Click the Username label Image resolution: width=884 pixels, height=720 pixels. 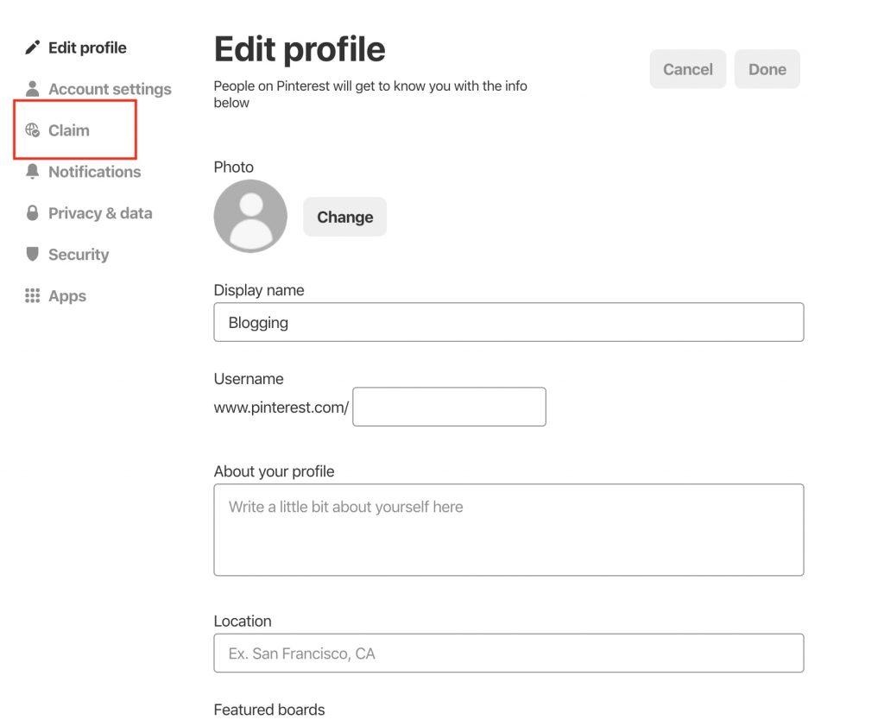(x=249, y=379)
